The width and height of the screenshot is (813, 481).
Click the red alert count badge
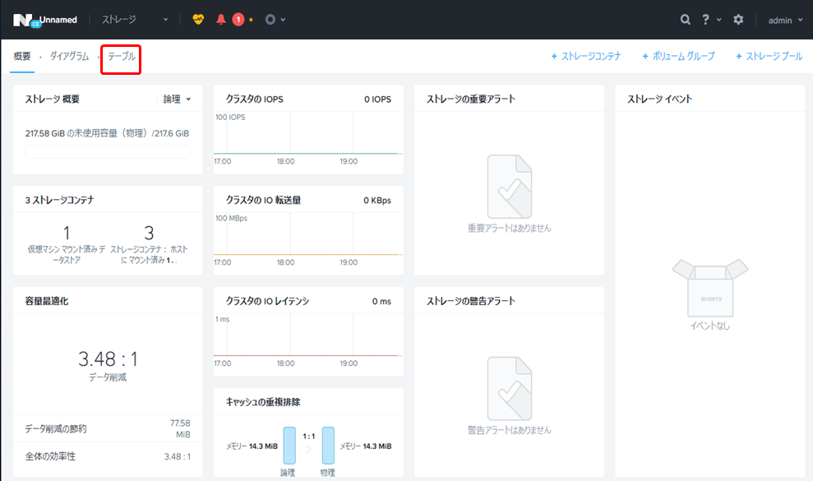(x=238, y=20)
